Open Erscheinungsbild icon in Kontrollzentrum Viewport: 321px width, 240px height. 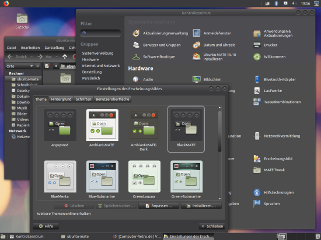click(257, 158)
